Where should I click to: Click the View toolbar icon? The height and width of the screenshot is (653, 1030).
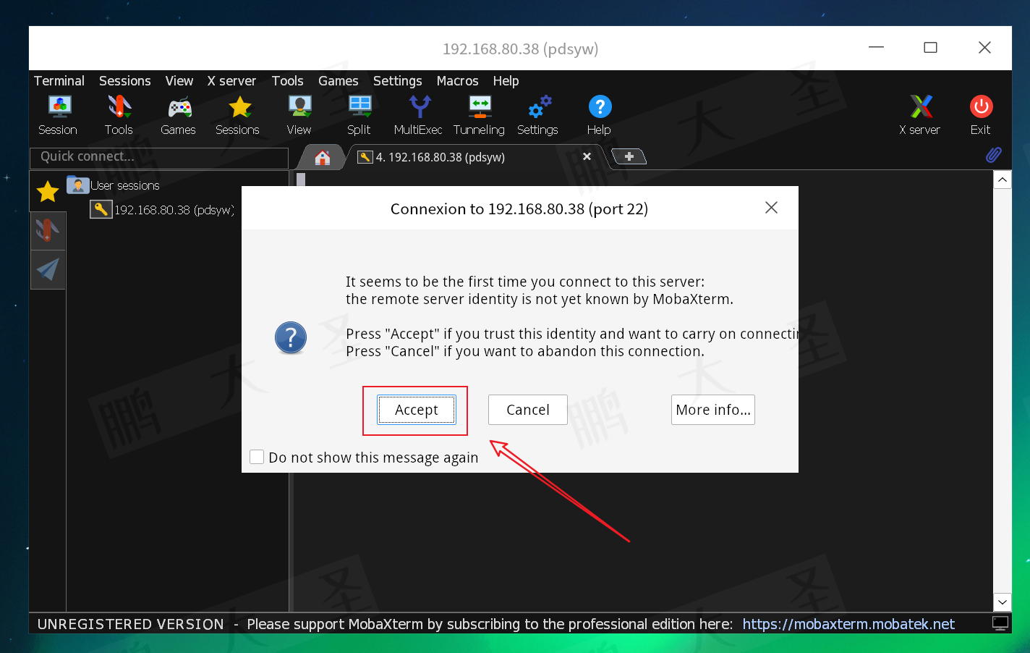click(299, 115)
